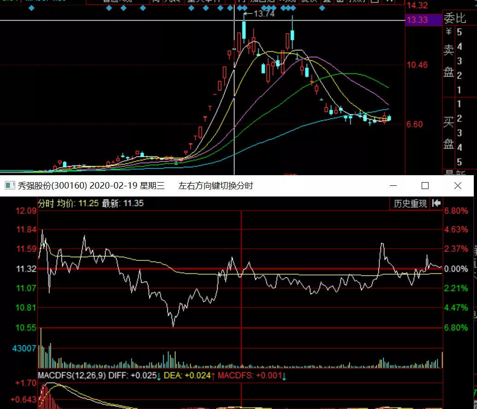Click the 10.46 price axis label

(x=417, y=65)
